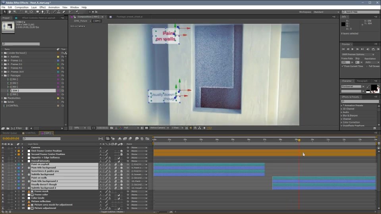The width and height of the screenshot is (381, 214).
Task: Expand Color Correction effects category
Action: point(341,122)
